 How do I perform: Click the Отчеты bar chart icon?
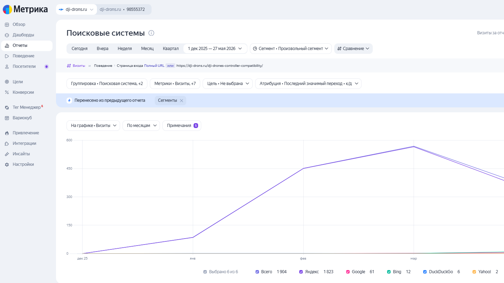click(x=7, y=45)
